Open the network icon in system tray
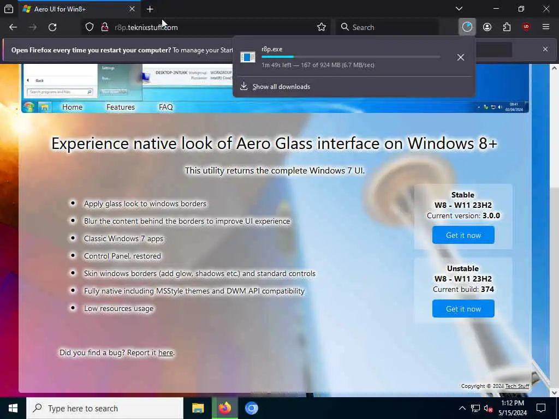 click(x=475, y=408)
